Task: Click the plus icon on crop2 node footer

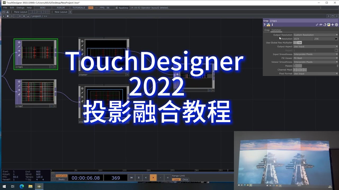Action: tap(55, 106)
